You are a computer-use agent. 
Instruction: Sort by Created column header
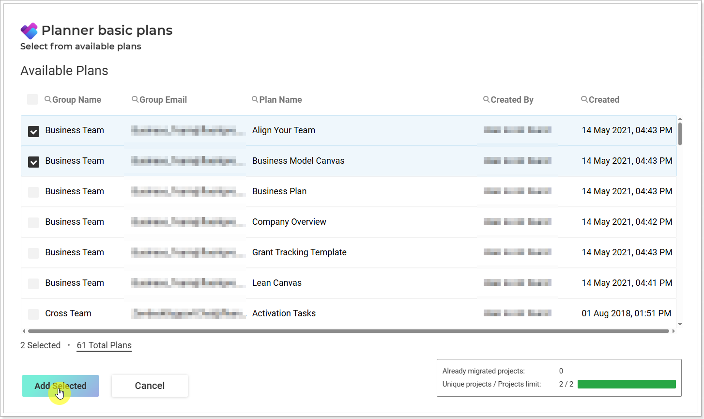pos(604,99)
